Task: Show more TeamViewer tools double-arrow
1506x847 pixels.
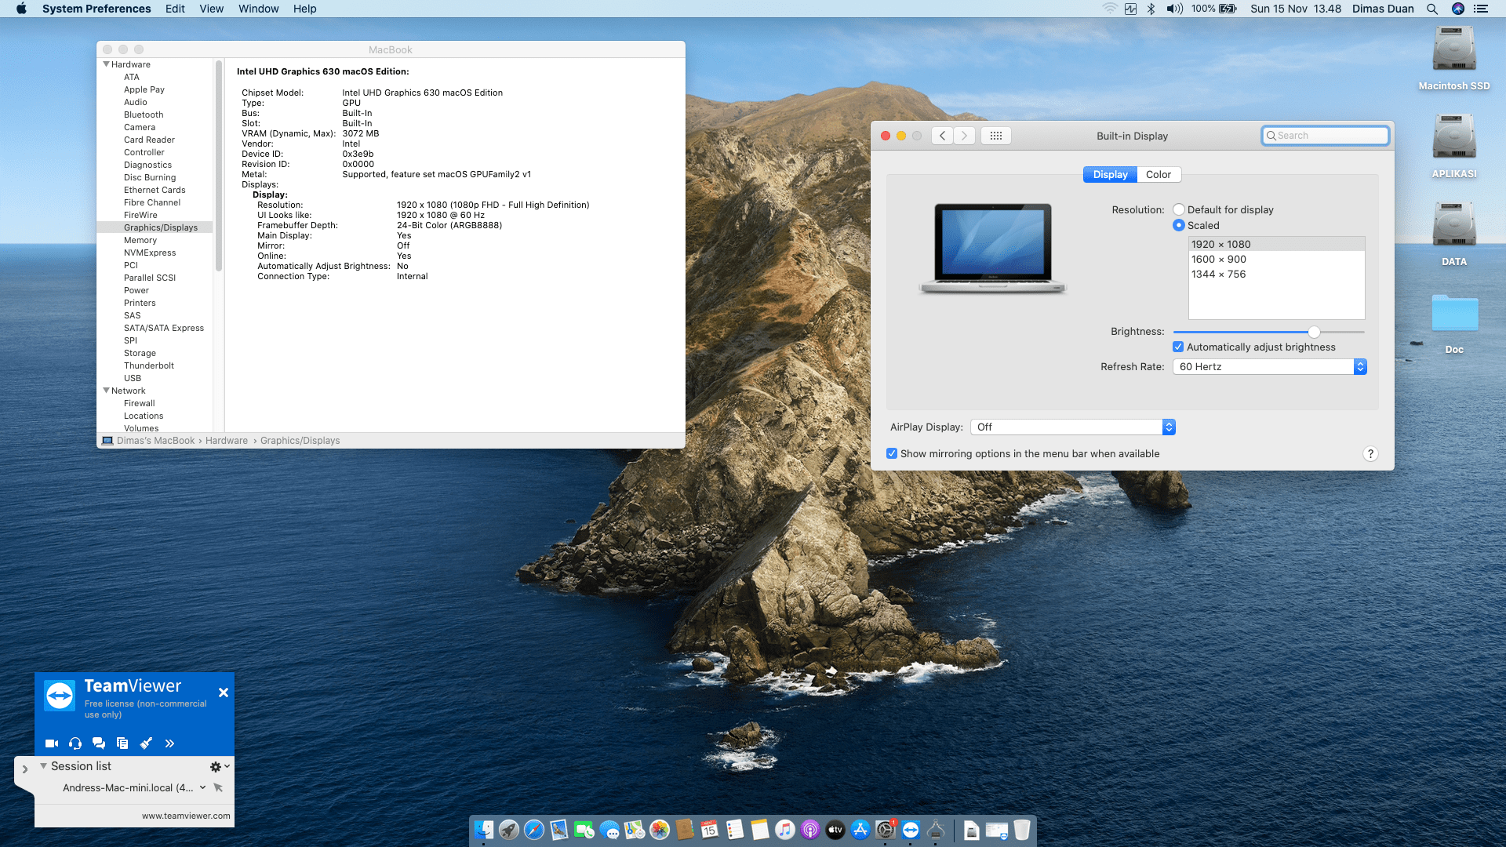Action: click(169, 743)
